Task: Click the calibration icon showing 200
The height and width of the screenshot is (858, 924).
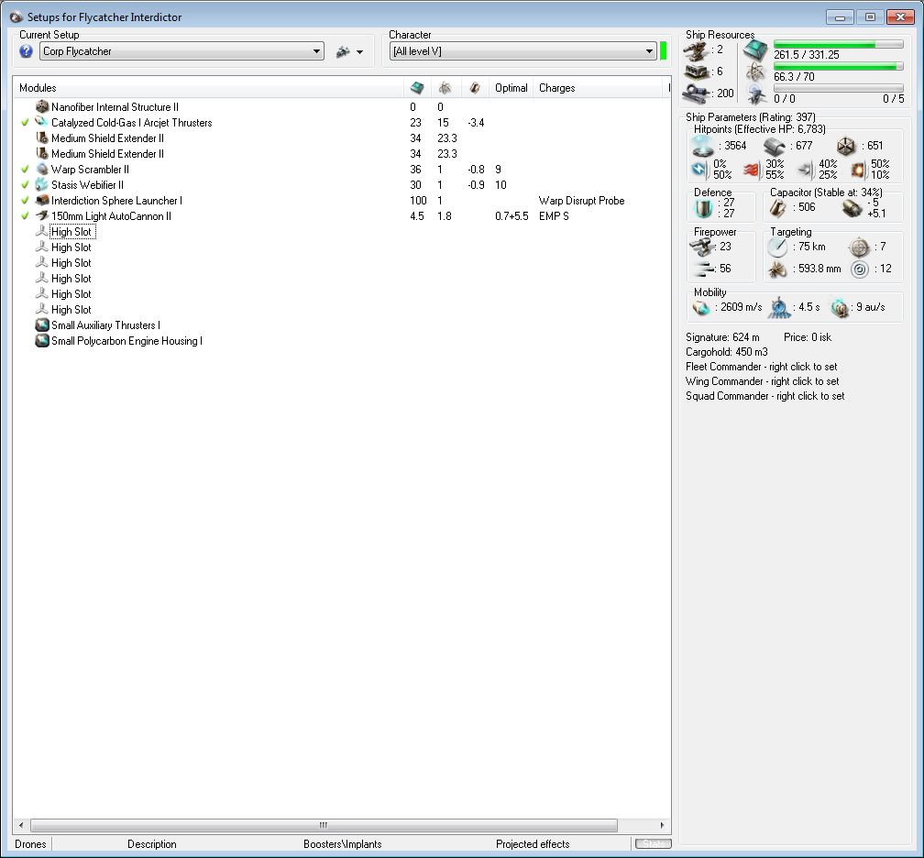Action: (x=697, y=93)
